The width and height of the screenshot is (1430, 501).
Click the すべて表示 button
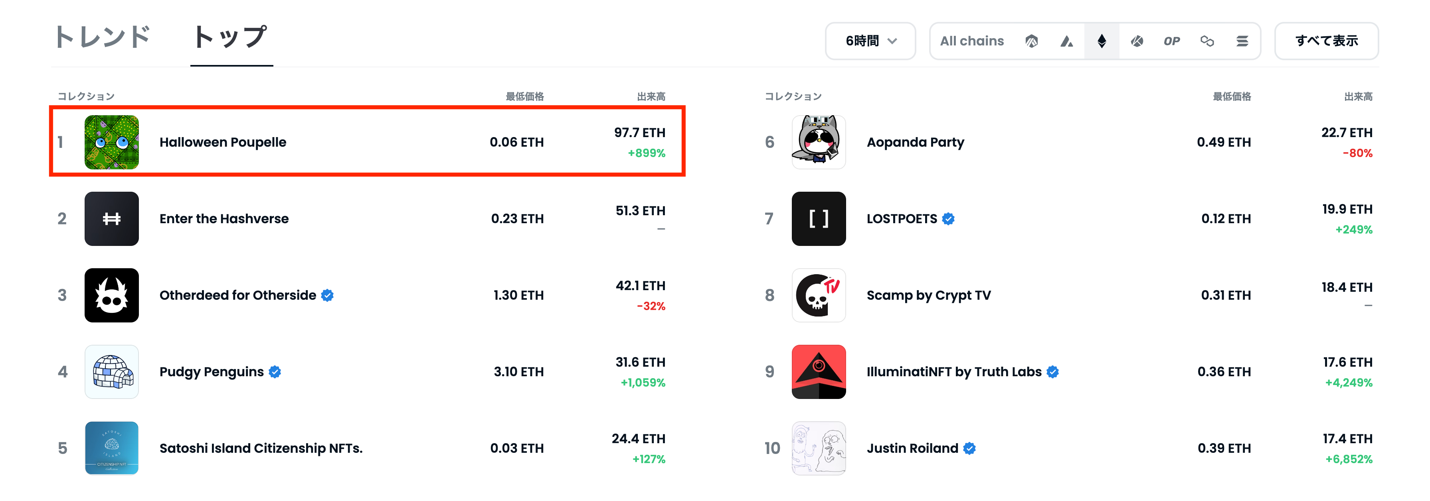tap(1326, 41)
